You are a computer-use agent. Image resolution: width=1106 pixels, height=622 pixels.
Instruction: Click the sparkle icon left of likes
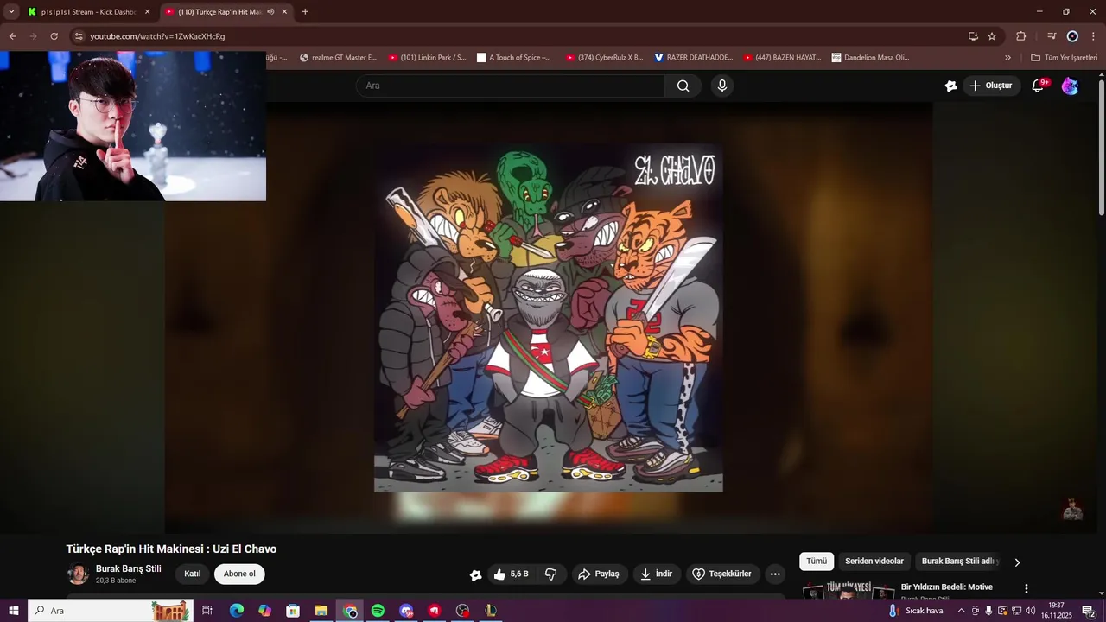(x=475, y=574)
